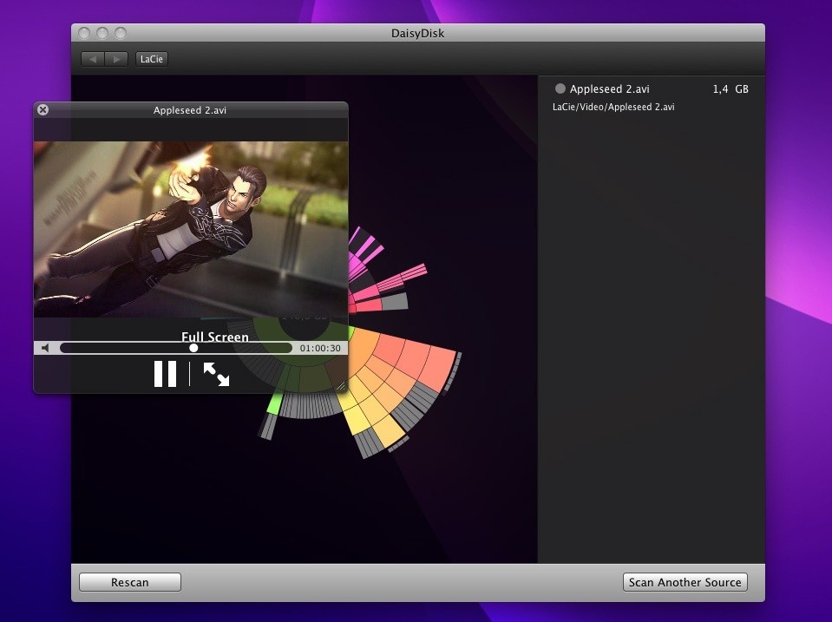Pause the Appleseed 2.avi video playback
Image resolution: width=832 pixels, height=622 pixels.
165,374
